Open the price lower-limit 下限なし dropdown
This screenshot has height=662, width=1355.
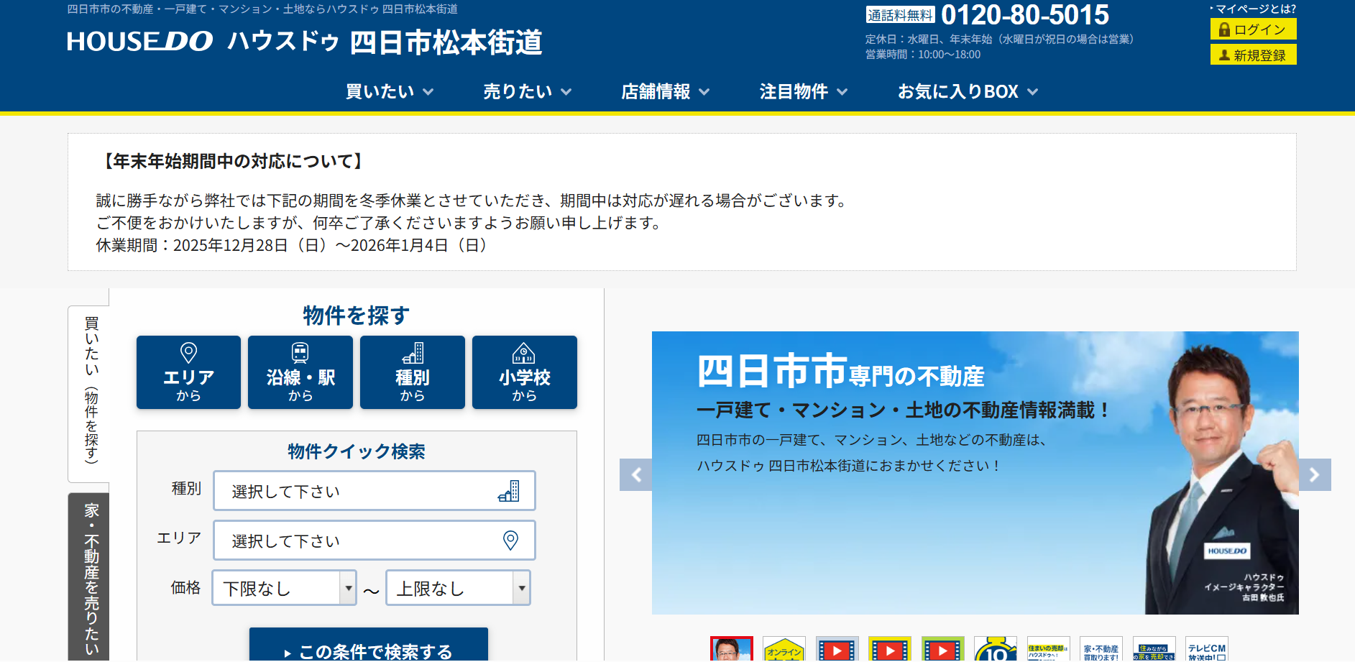(283, 587)
